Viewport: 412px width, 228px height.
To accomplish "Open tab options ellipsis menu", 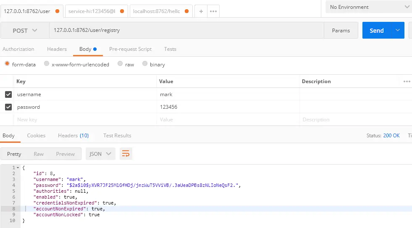I will 213,11.
